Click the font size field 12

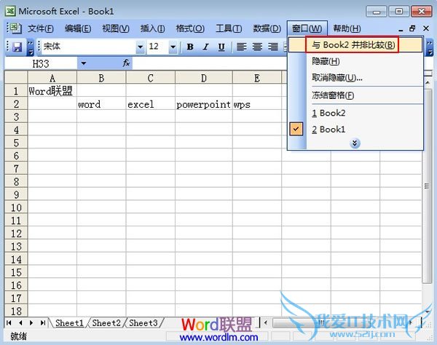(x=157, y=47)
